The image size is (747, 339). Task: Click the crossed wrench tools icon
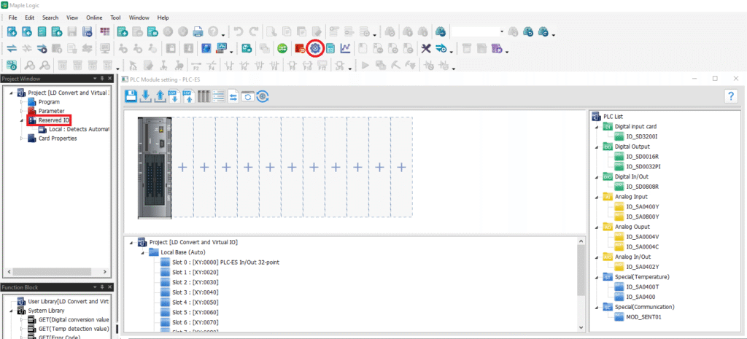click(426, 48)
